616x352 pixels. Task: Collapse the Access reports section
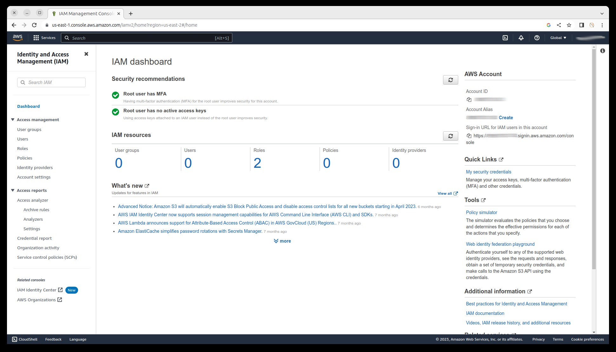13,190
